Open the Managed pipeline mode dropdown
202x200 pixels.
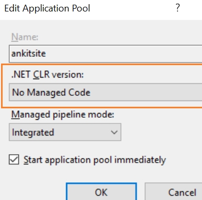(x=65, y=132)
